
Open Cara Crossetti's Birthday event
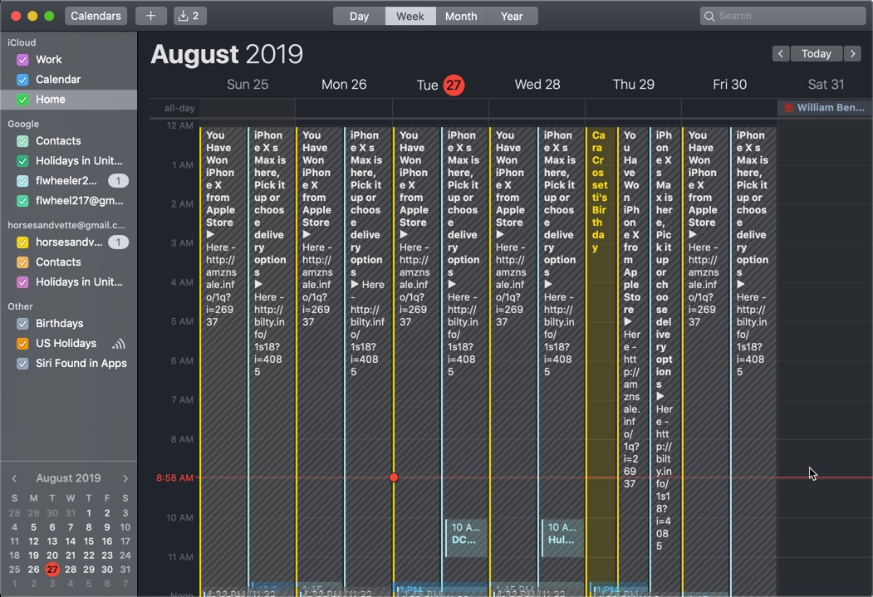point(601,356)
